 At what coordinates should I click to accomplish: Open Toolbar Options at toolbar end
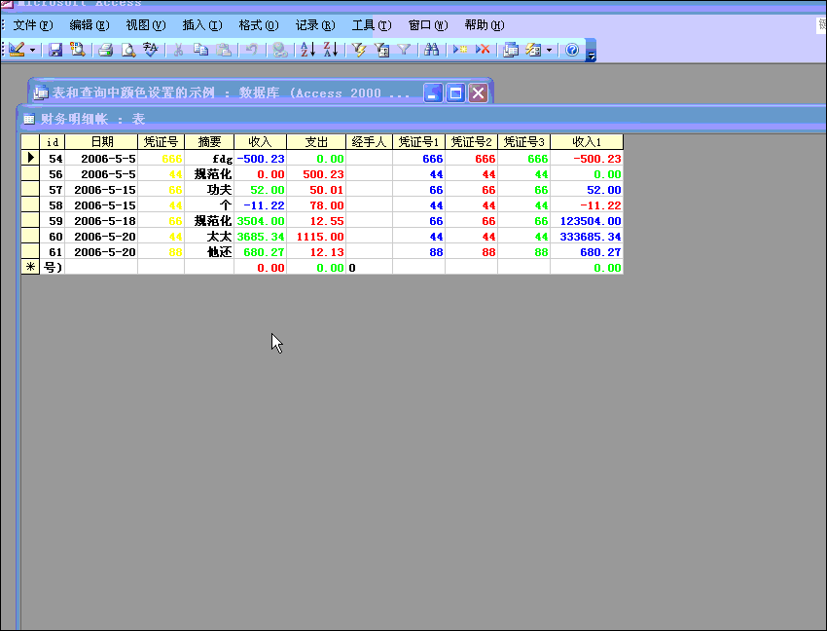[x=592, y=51]
